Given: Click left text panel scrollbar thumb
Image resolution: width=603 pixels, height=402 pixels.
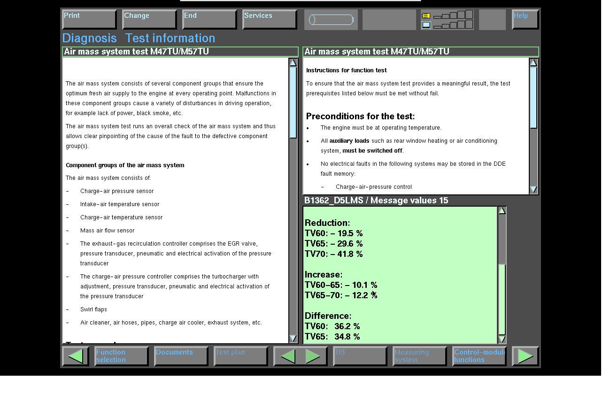Looking at the screenshot, I should coord(293,102).
